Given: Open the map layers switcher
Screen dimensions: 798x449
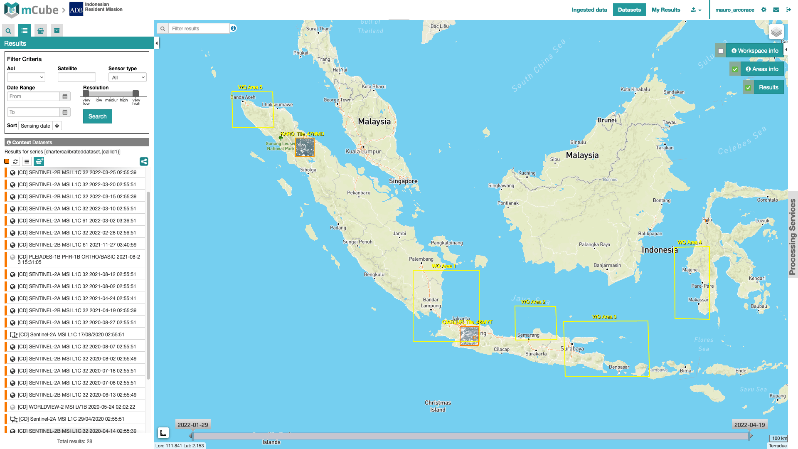Looking at the screenshot, I should [x=776, y=32].
